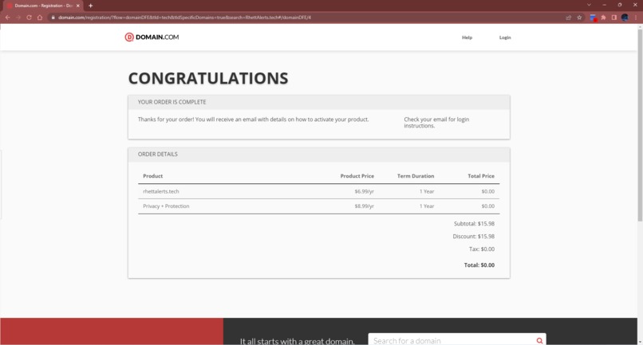This screenshot has width=643, height=345.
Task: Reload the page with refresh icon
Action: pos(29,18)
